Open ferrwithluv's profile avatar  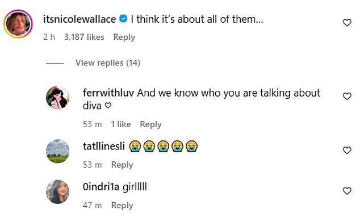click(x=57, y=98)
